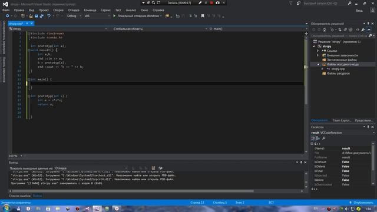
Task: Open the Server Explorer side tab
Action: coord(4,37)
